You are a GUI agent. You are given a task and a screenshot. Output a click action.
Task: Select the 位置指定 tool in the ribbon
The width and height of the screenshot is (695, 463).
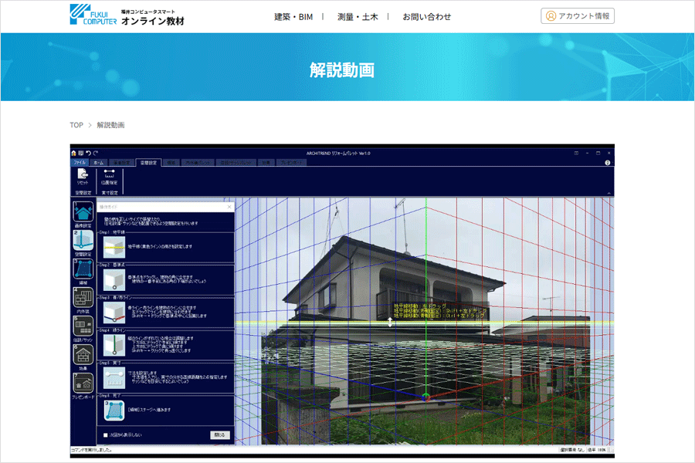pyautogui.click(x=109, y=176)
